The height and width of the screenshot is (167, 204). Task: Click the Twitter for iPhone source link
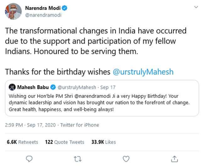click(x=79, y=125)
